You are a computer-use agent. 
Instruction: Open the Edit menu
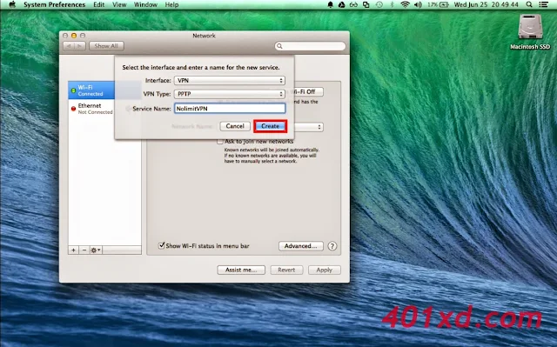click(98, 4)
